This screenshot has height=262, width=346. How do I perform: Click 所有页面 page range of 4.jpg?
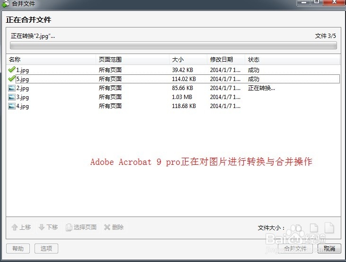point(110,106)
